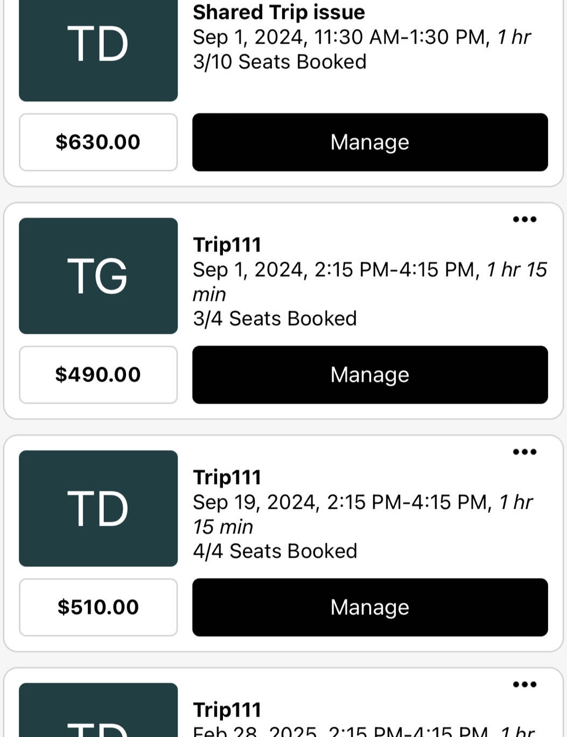The height and width of the screenshot is (737, 567).
Task: Tap TD avatar on Feb 28 trip card
Action: 98,713
